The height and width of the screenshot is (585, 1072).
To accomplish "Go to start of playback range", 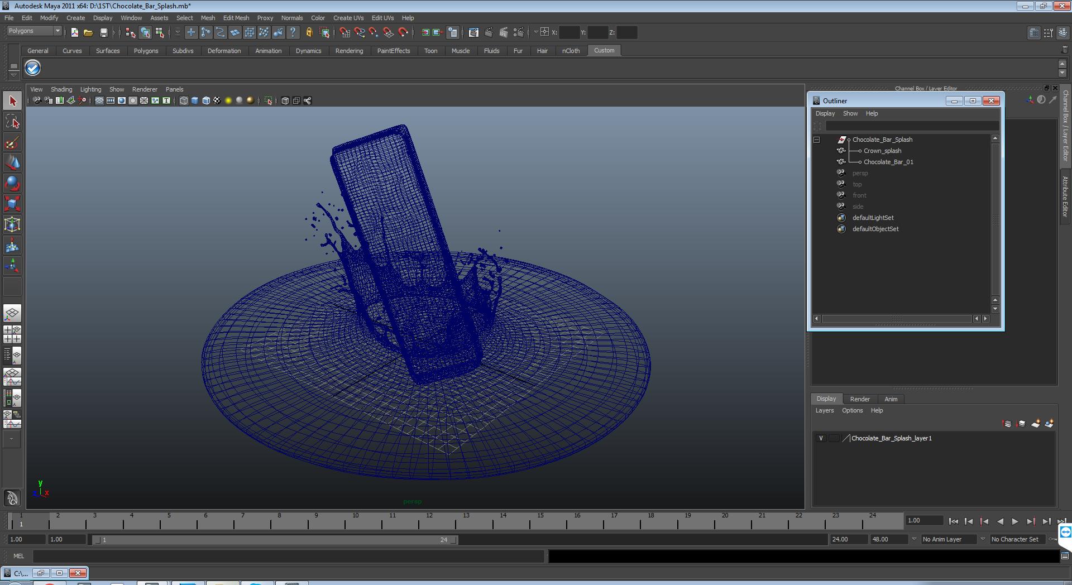I will click(x=954, y=521).
